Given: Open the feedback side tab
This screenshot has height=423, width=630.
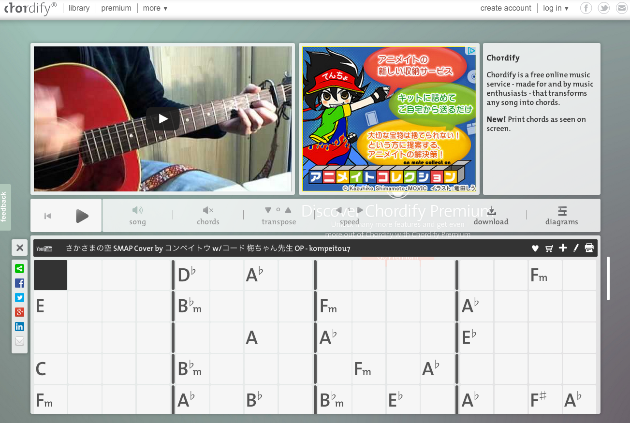Looking at the screenshot, I should click(5, 207).
